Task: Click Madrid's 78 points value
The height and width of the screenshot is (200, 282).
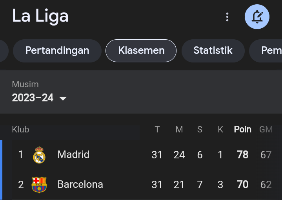Action: pos(243,154)
